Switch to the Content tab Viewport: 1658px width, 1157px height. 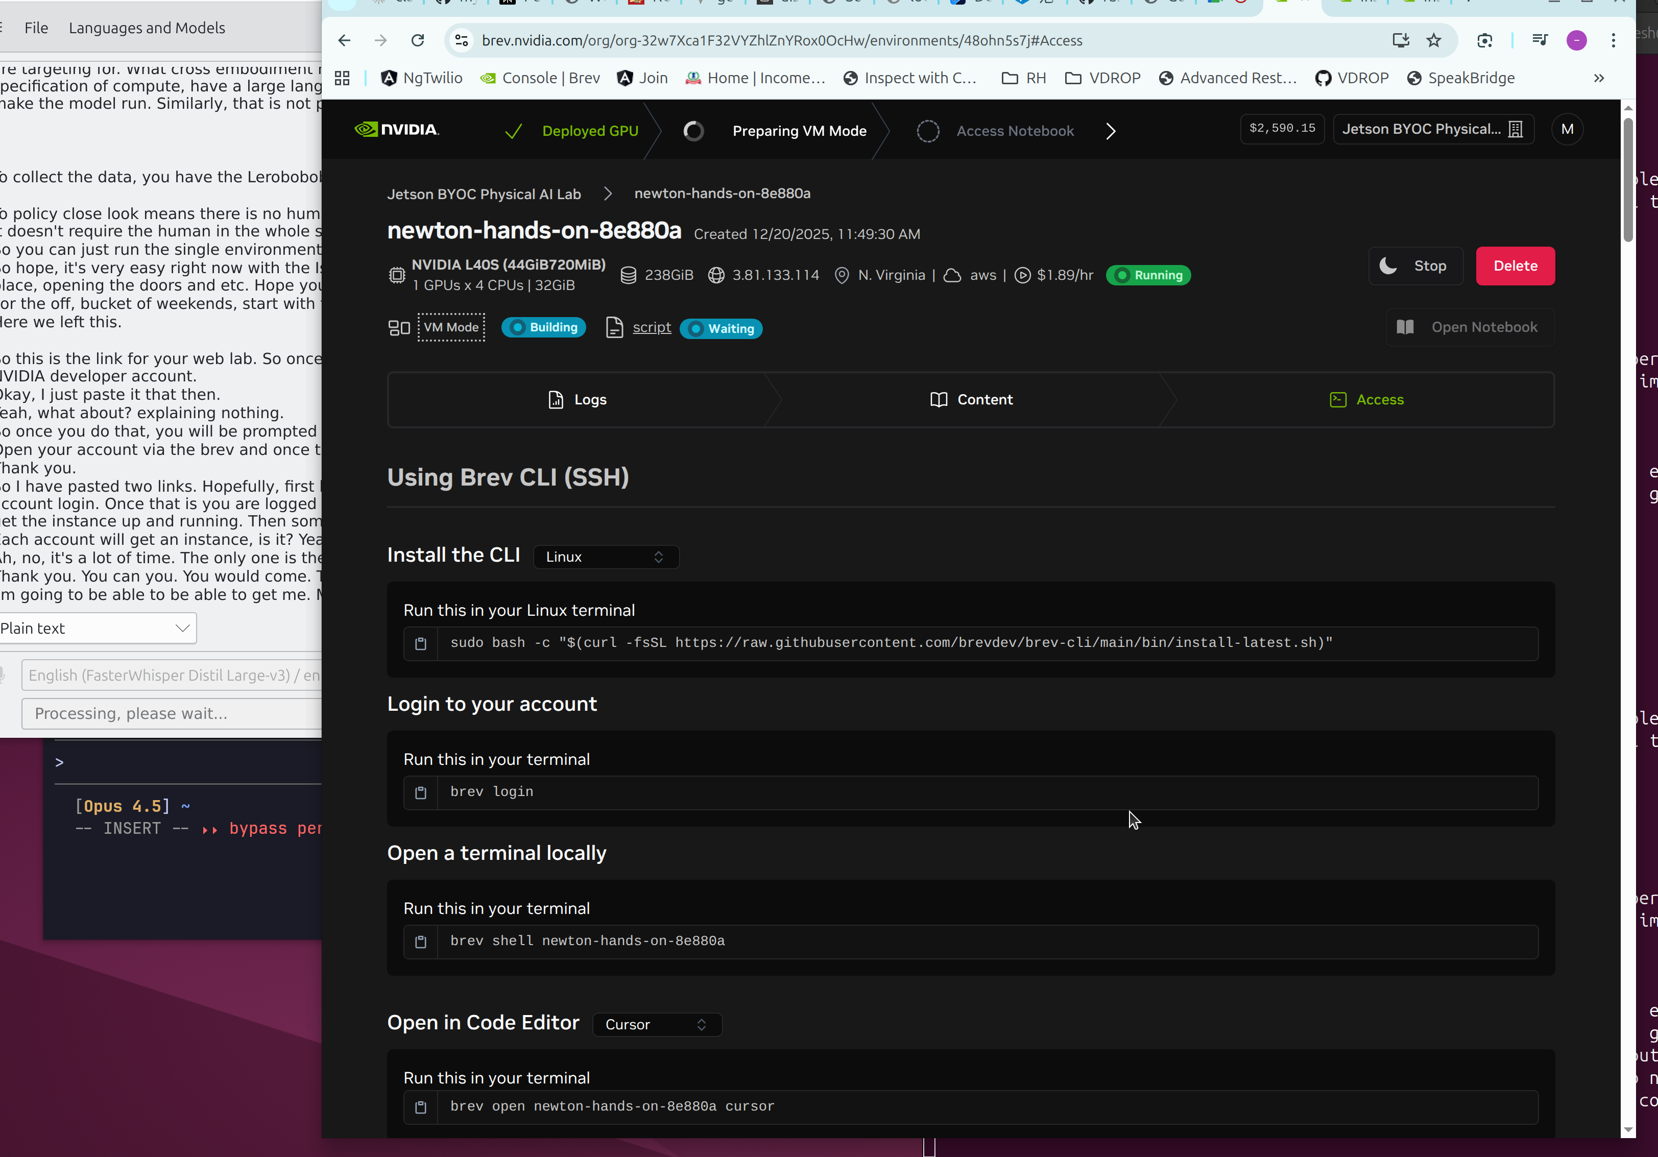click(x=971, y=399)
